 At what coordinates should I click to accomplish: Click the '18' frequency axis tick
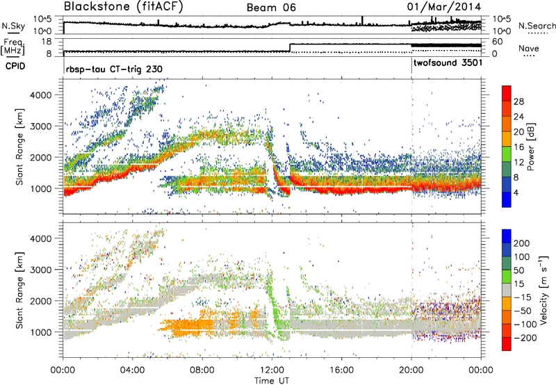tap(47, 42)
